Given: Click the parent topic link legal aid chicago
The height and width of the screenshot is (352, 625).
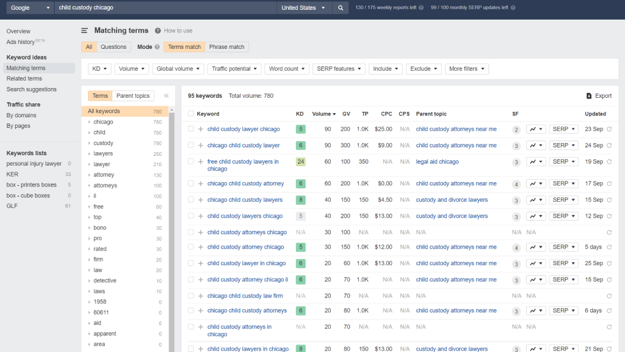Looking at the screenshot, I should [438, 161].
